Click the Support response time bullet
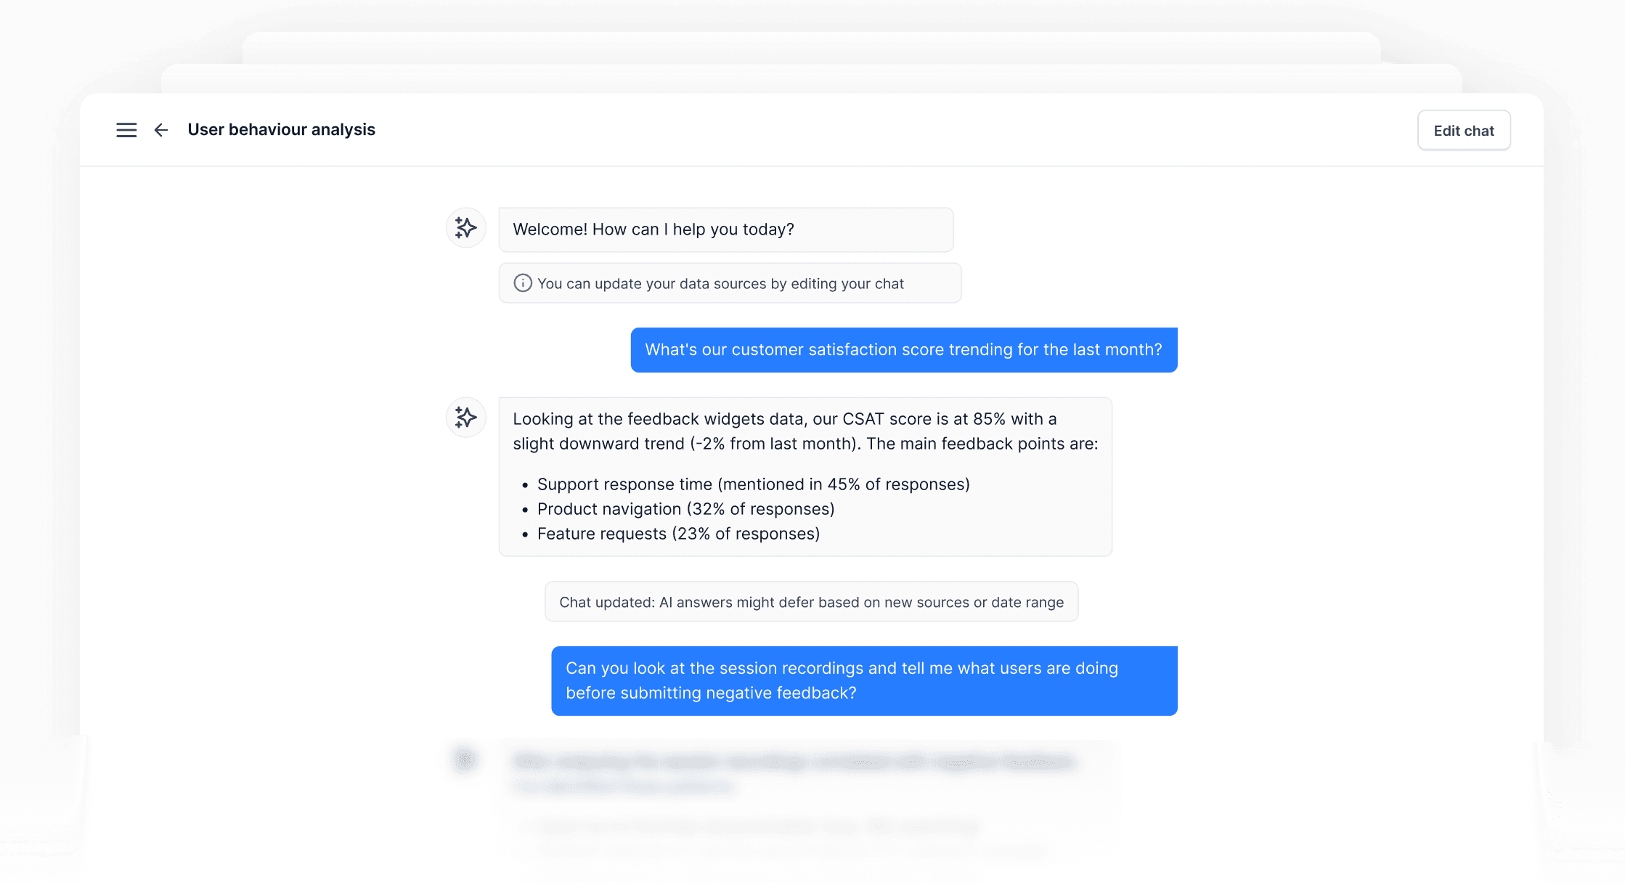 (754, 484)
